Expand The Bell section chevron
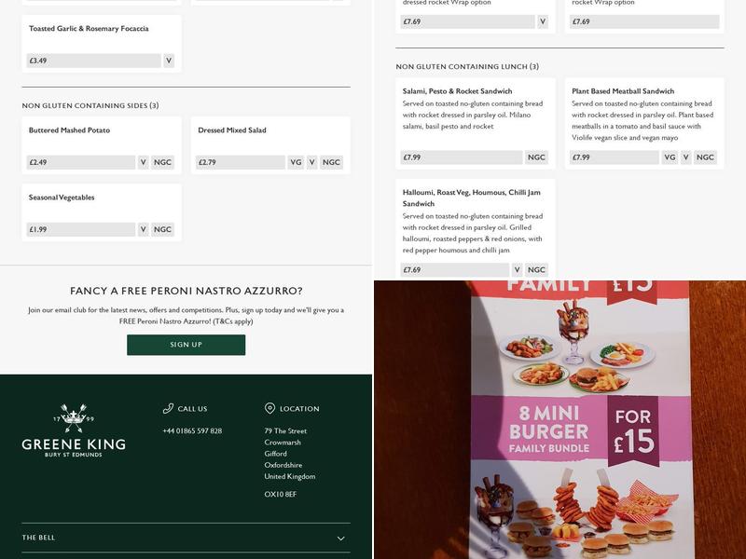Screen dimensions: 746x559 point(340,539)
